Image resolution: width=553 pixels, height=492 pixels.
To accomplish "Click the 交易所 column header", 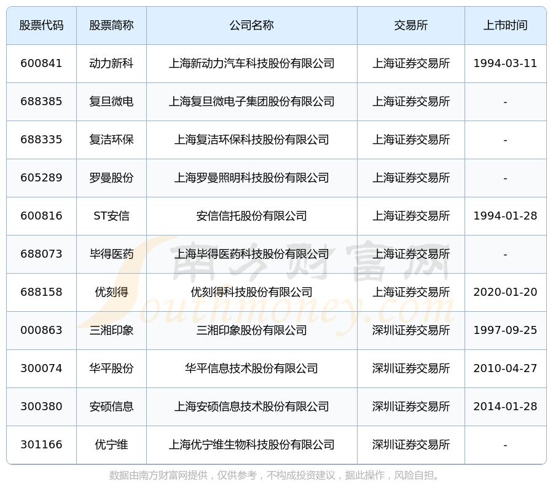I will (411, 25).
